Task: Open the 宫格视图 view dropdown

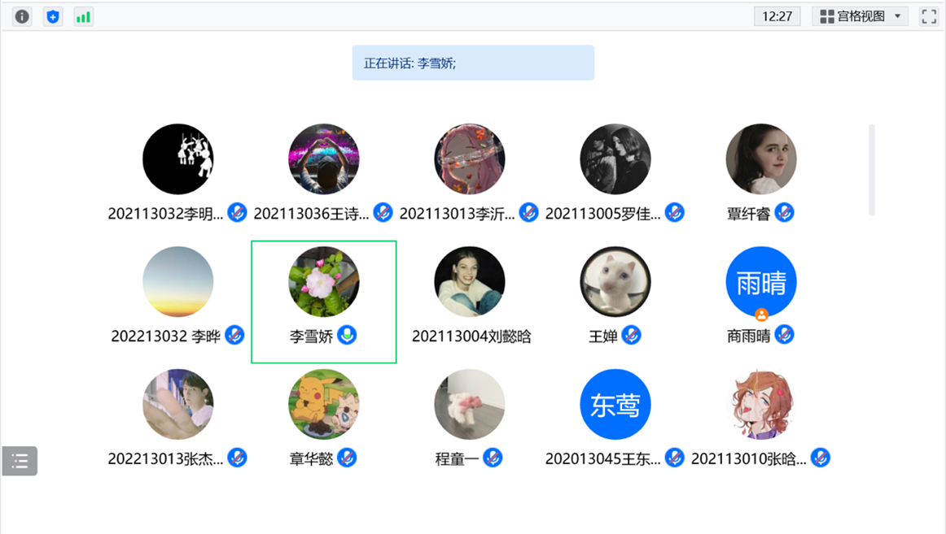Action: (860, 16)
